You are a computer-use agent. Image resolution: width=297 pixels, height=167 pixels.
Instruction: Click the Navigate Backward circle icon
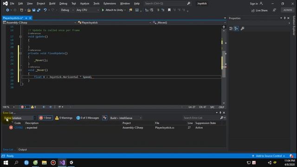tap(7, 10)
